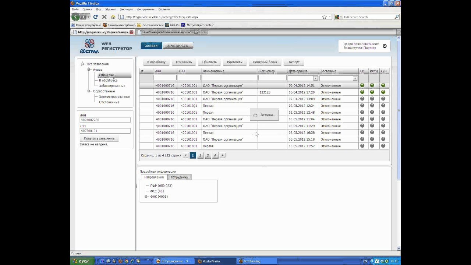Go to the next results page arrow

pos(223,155)
